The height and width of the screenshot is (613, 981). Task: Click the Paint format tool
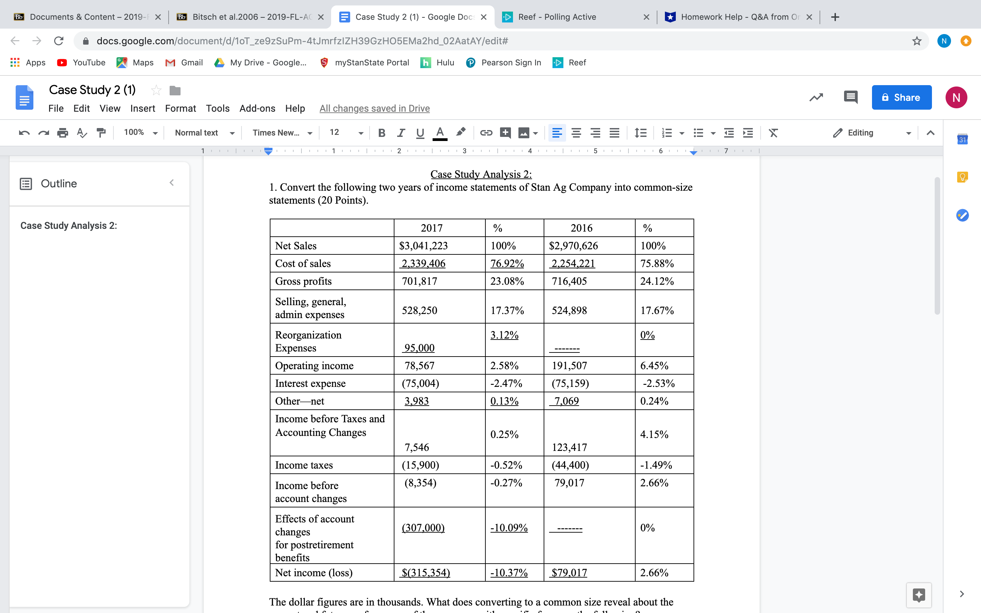pos(100,132)
